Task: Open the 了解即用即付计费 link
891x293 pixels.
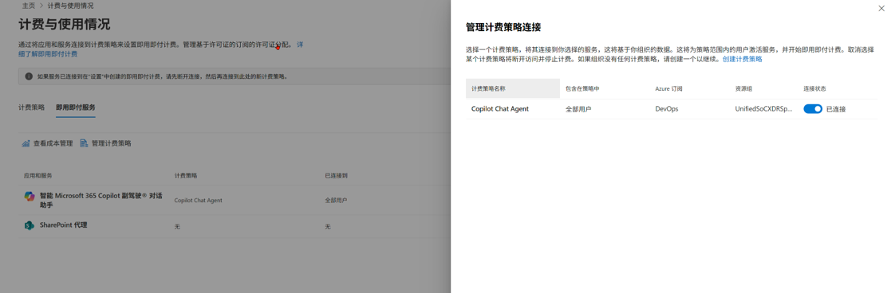Action: (49, 54)
